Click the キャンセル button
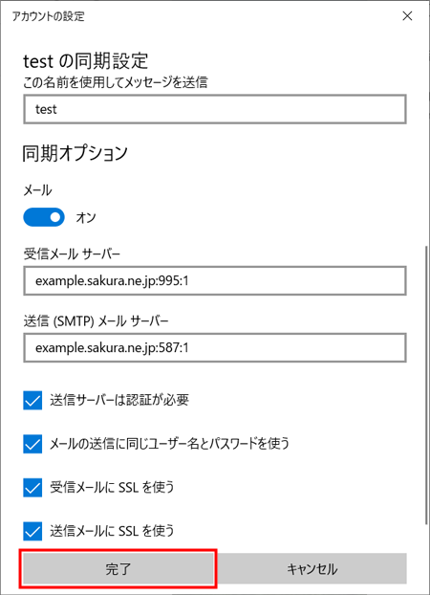Image resolution: width=430 pixels, height=595 pixels. pos(312,568)
